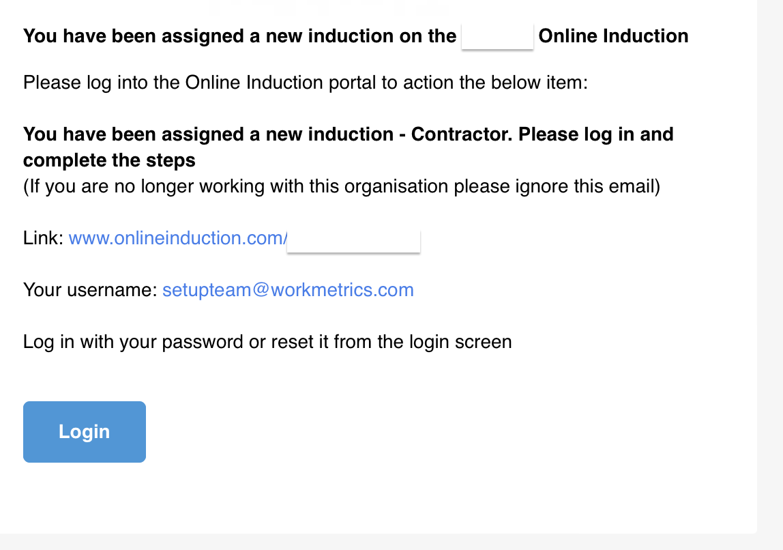Click the 'Online Induction' text ending the heading
783x550 pixels.
click(613, 36)
